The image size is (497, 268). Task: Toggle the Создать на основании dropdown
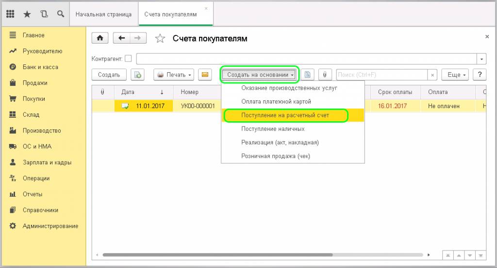coord(259,75)
